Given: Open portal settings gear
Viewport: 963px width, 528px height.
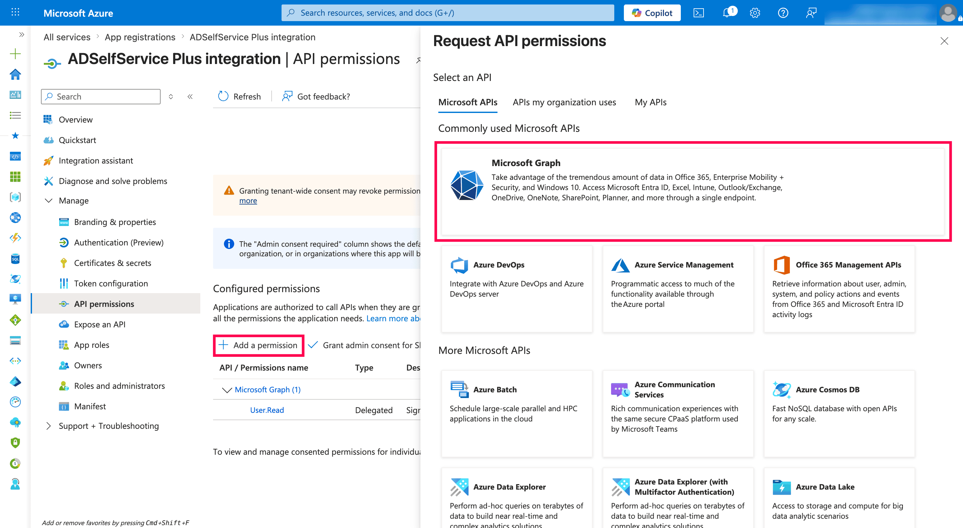Looking at the screenshot, I should 755,13.
